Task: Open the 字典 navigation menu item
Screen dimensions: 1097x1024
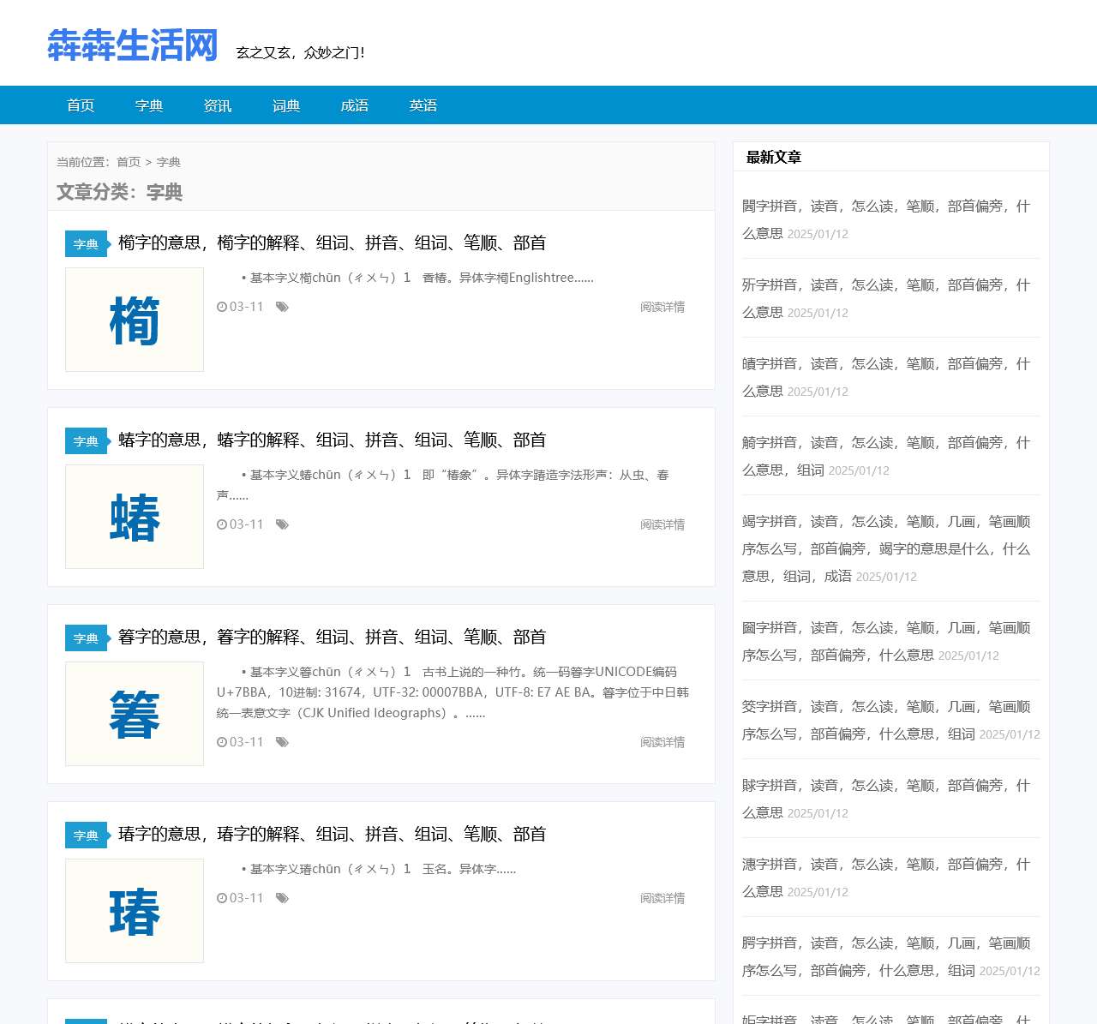Action: tap(149, 105)
